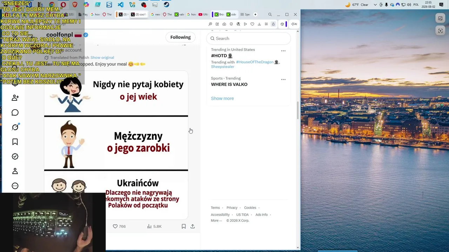The width and height of the screenshot is (449, 252).
Task: Open the US TIDA footer link
Action: 242,215
